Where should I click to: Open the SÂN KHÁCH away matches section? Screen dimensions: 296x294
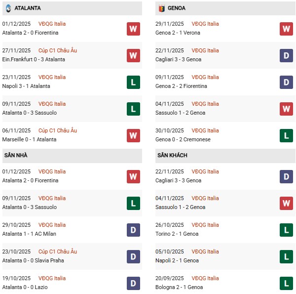(173, 155)
